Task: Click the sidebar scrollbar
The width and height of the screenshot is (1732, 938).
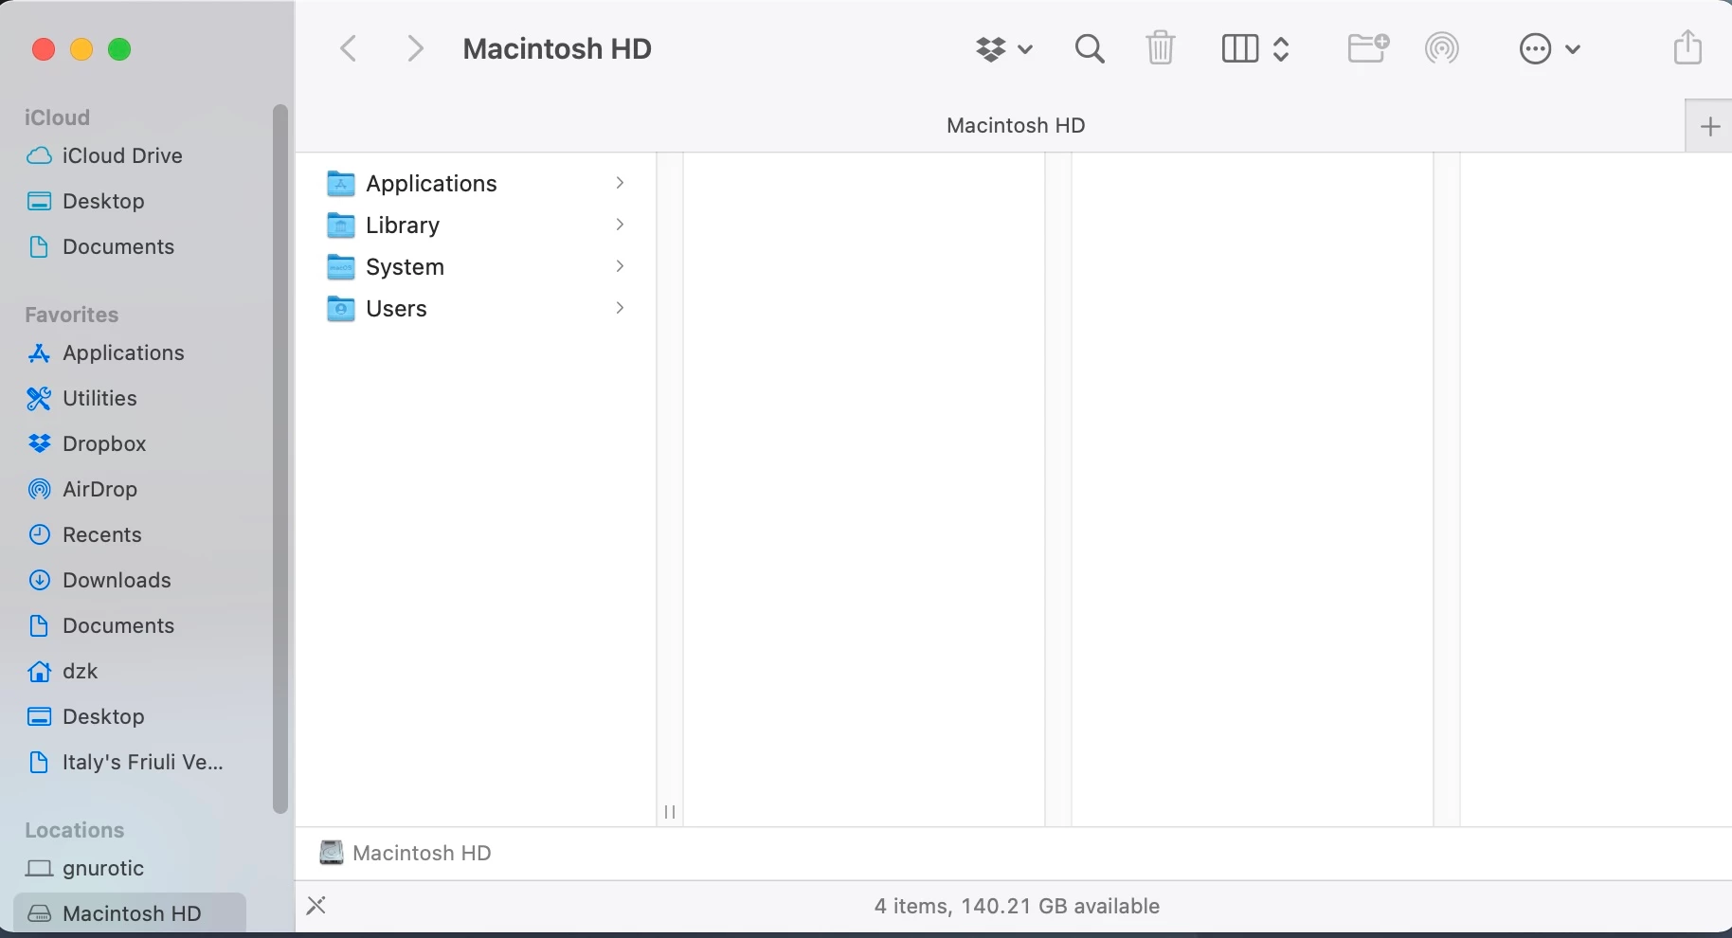Action: click(x=280, y=459)
